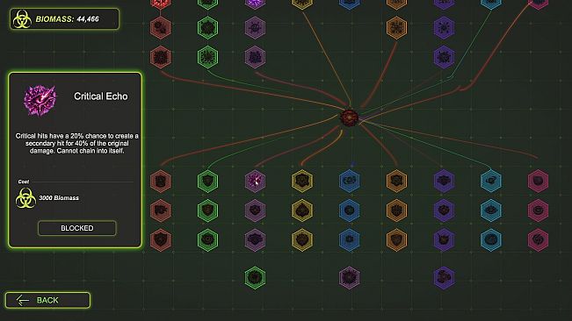The height and width of the screenshot is (321, 572).
Task: Select the bottom node in the lower cyan column
Action: tap(491, 239)
